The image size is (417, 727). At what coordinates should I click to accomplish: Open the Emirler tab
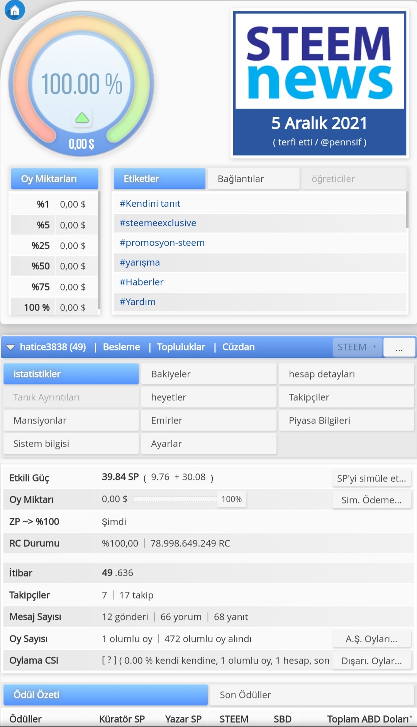209,420
